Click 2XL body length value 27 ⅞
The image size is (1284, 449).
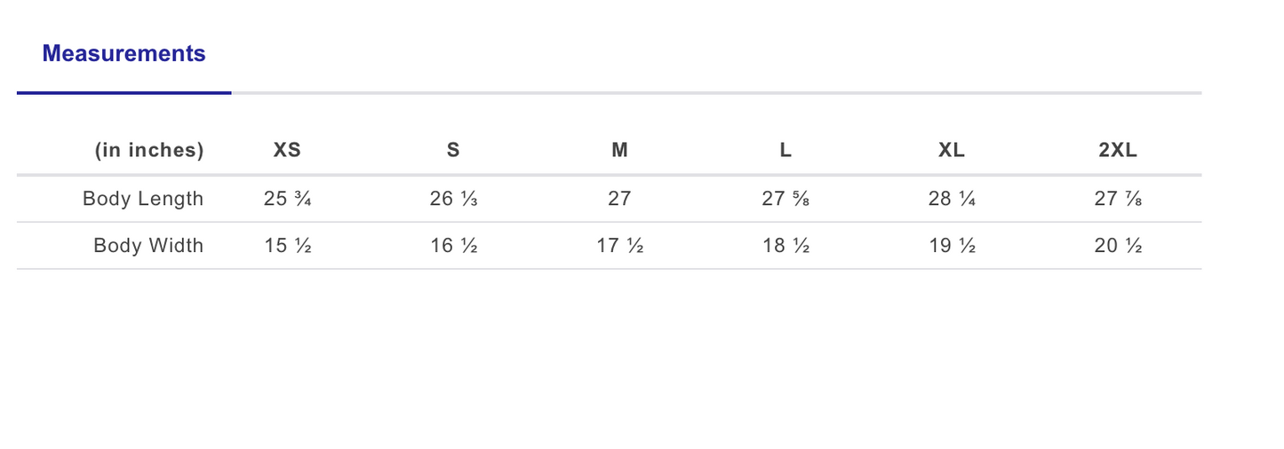tap(1118, 199)
